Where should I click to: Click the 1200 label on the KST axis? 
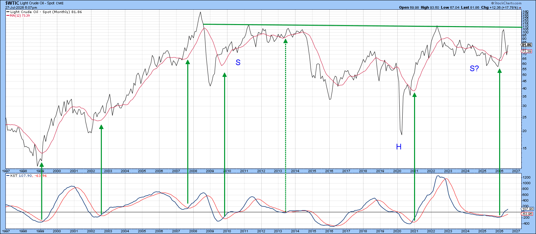click(526, 178)
